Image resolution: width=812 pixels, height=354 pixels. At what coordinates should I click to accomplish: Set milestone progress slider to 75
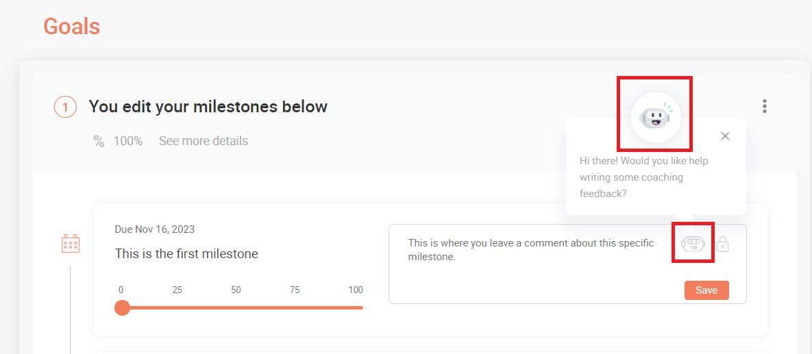(295, 307)
